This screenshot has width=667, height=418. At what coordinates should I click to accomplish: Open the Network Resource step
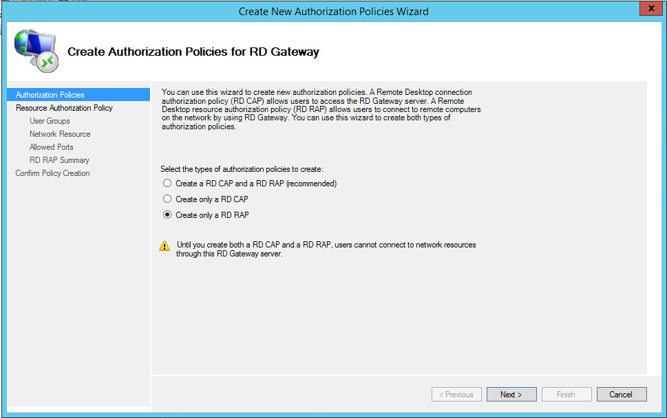click(60, 134)
